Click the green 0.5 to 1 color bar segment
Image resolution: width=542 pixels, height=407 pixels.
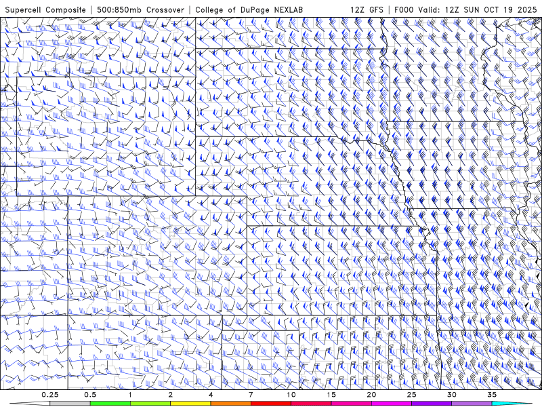[x=110, y=404]
